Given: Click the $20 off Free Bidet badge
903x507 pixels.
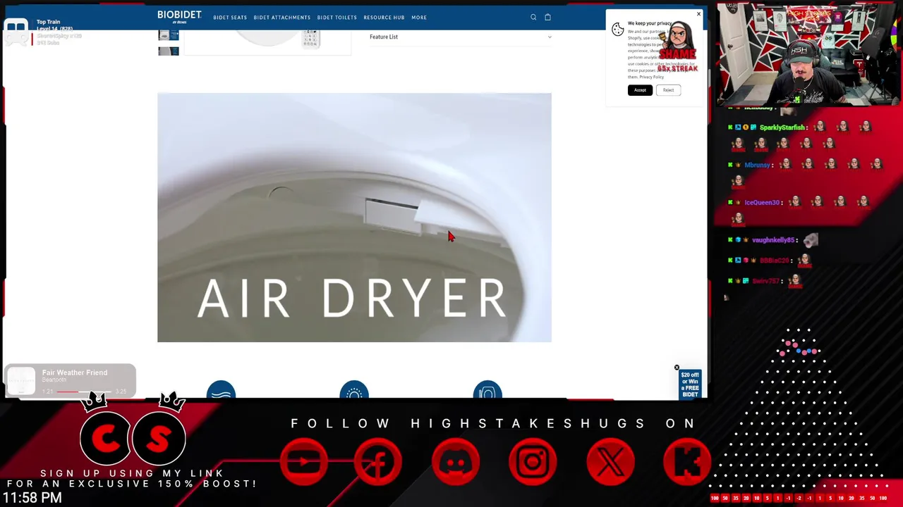Looking at the screenshot, I should click(x=690, y=384).
